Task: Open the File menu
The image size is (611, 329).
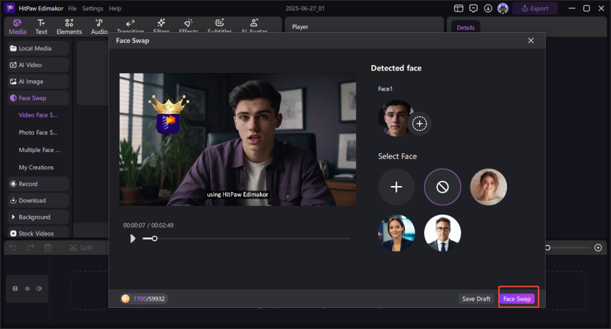Action: click(x=72, y=8)
